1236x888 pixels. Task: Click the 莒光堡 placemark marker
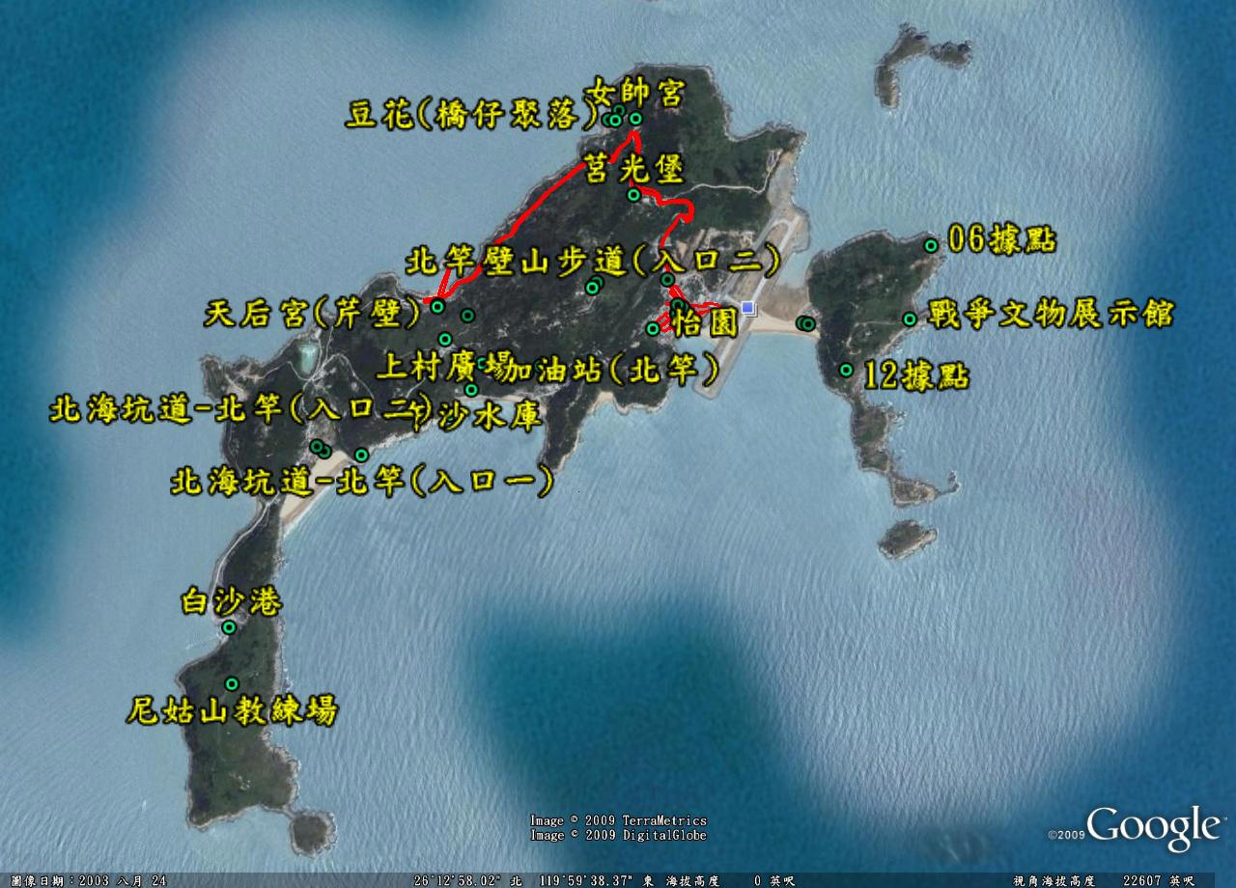633,195
